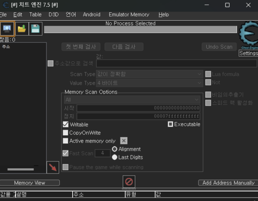Maximize the Cheat Engine window
Screen dimensions: 258x201
click(x=227, y=5)
